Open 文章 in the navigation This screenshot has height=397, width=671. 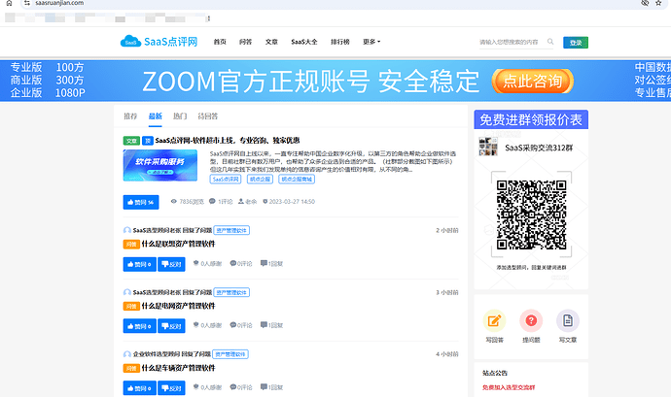pyautogui.click(x=271, y=42)
